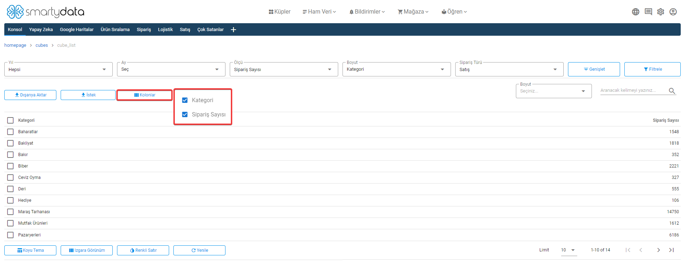Click the İstek button
This screenshot has width=685, height=265.
[x=88, y=95]
